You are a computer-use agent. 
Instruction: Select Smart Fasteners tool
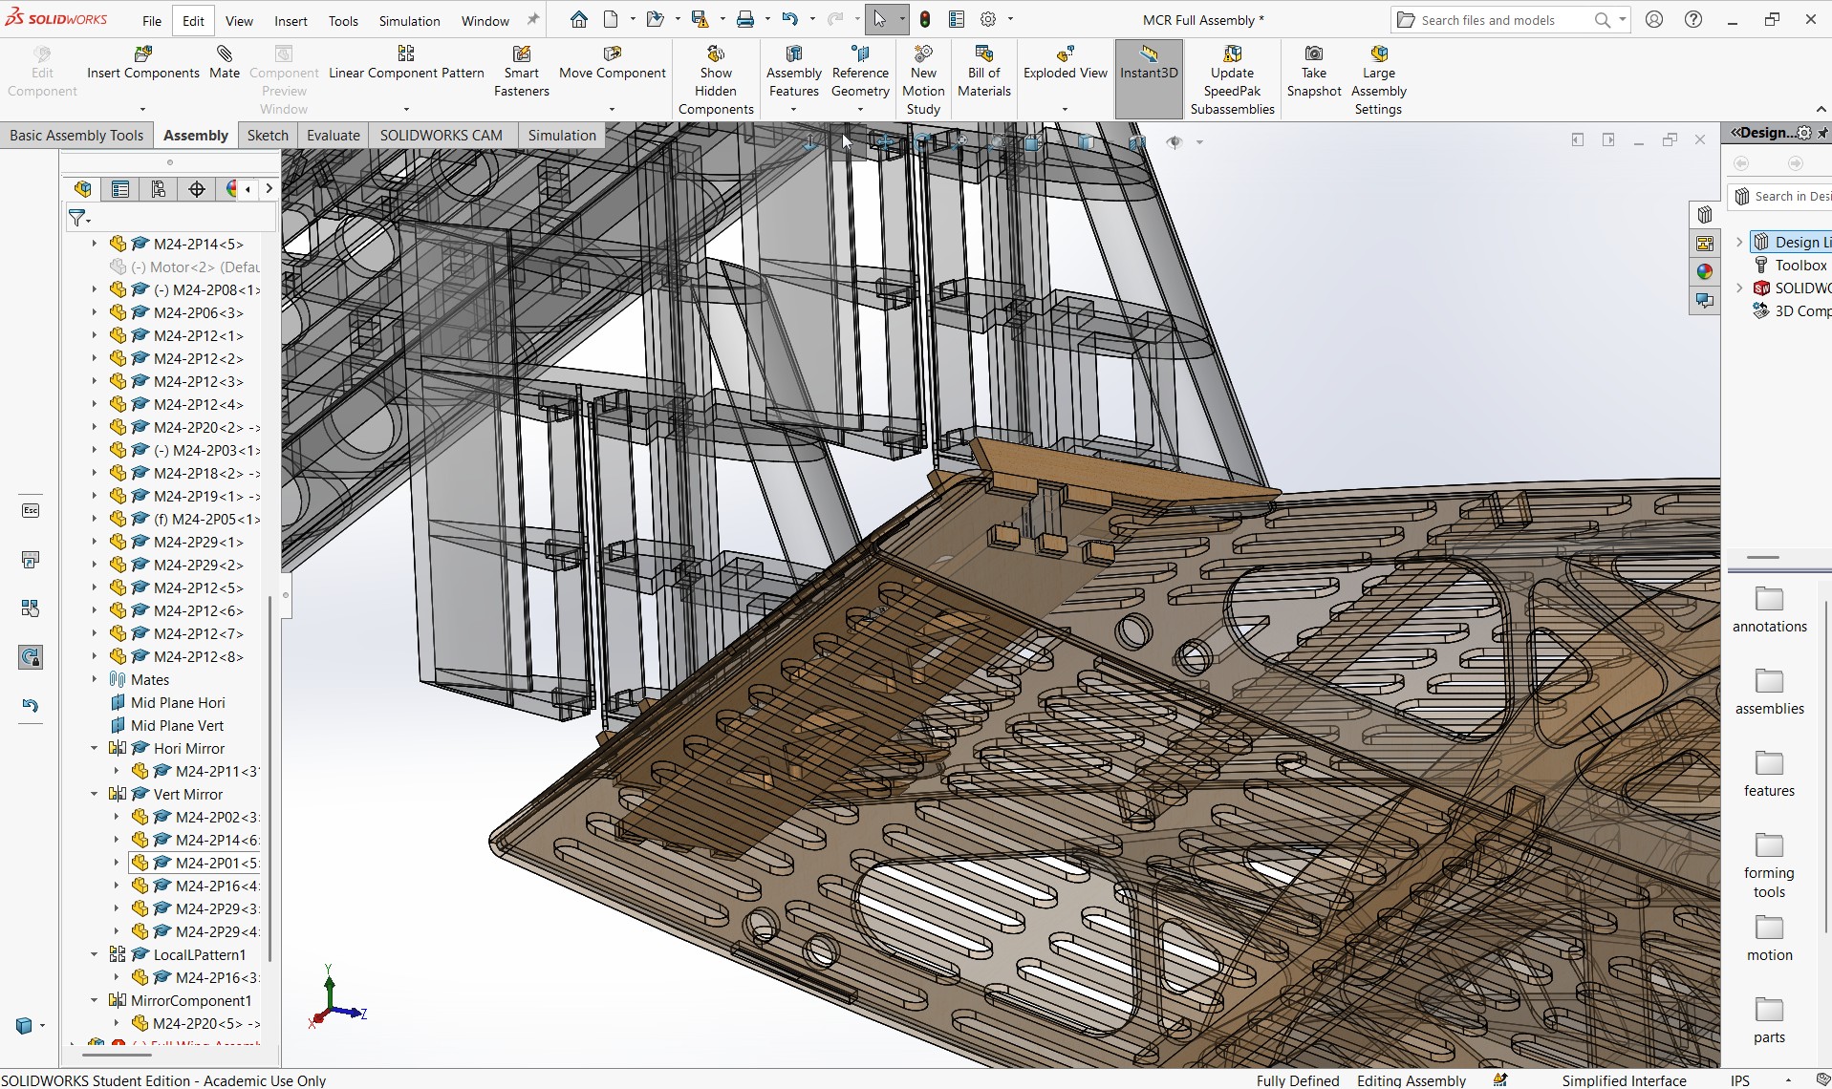[x=521, y=72]
